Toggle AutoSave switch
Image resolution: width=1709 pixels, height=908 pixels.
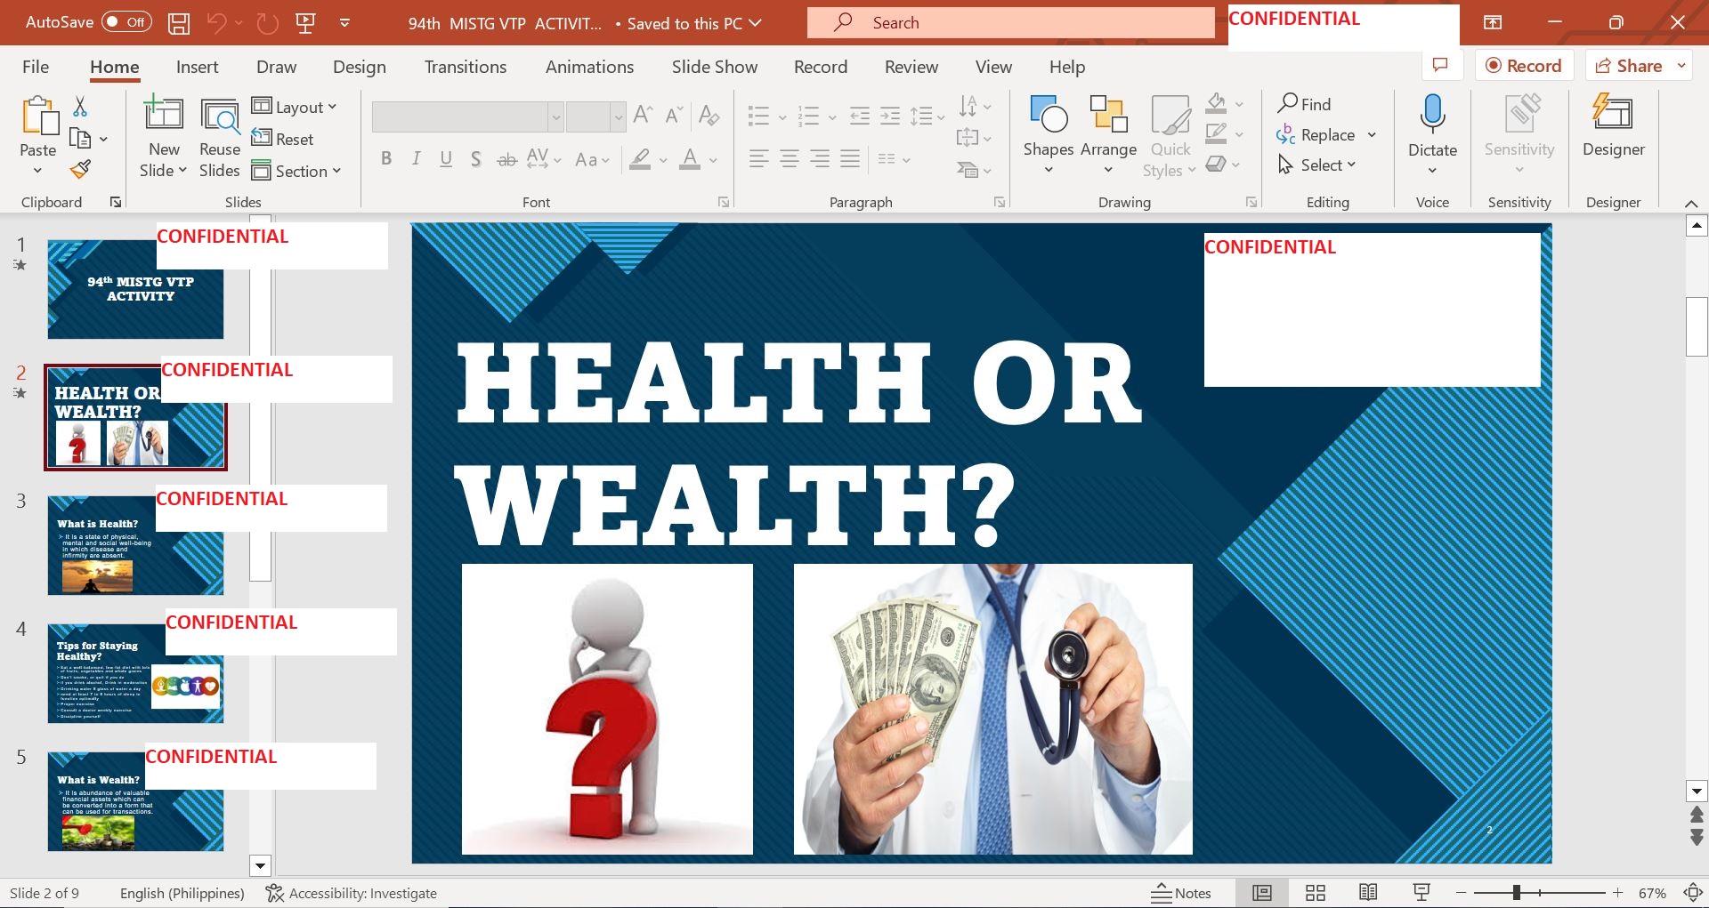point(126,22)
